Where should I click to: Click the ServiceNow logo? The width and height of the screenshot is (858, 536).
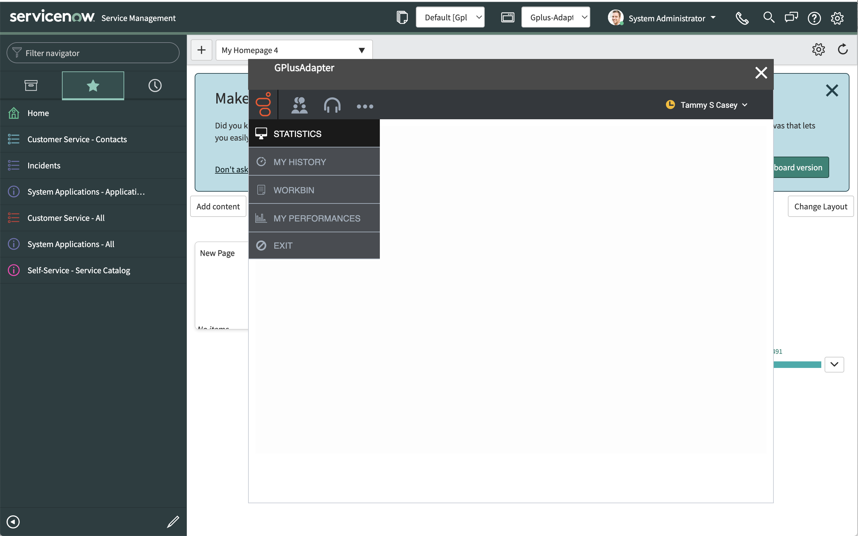pos(52,16)
